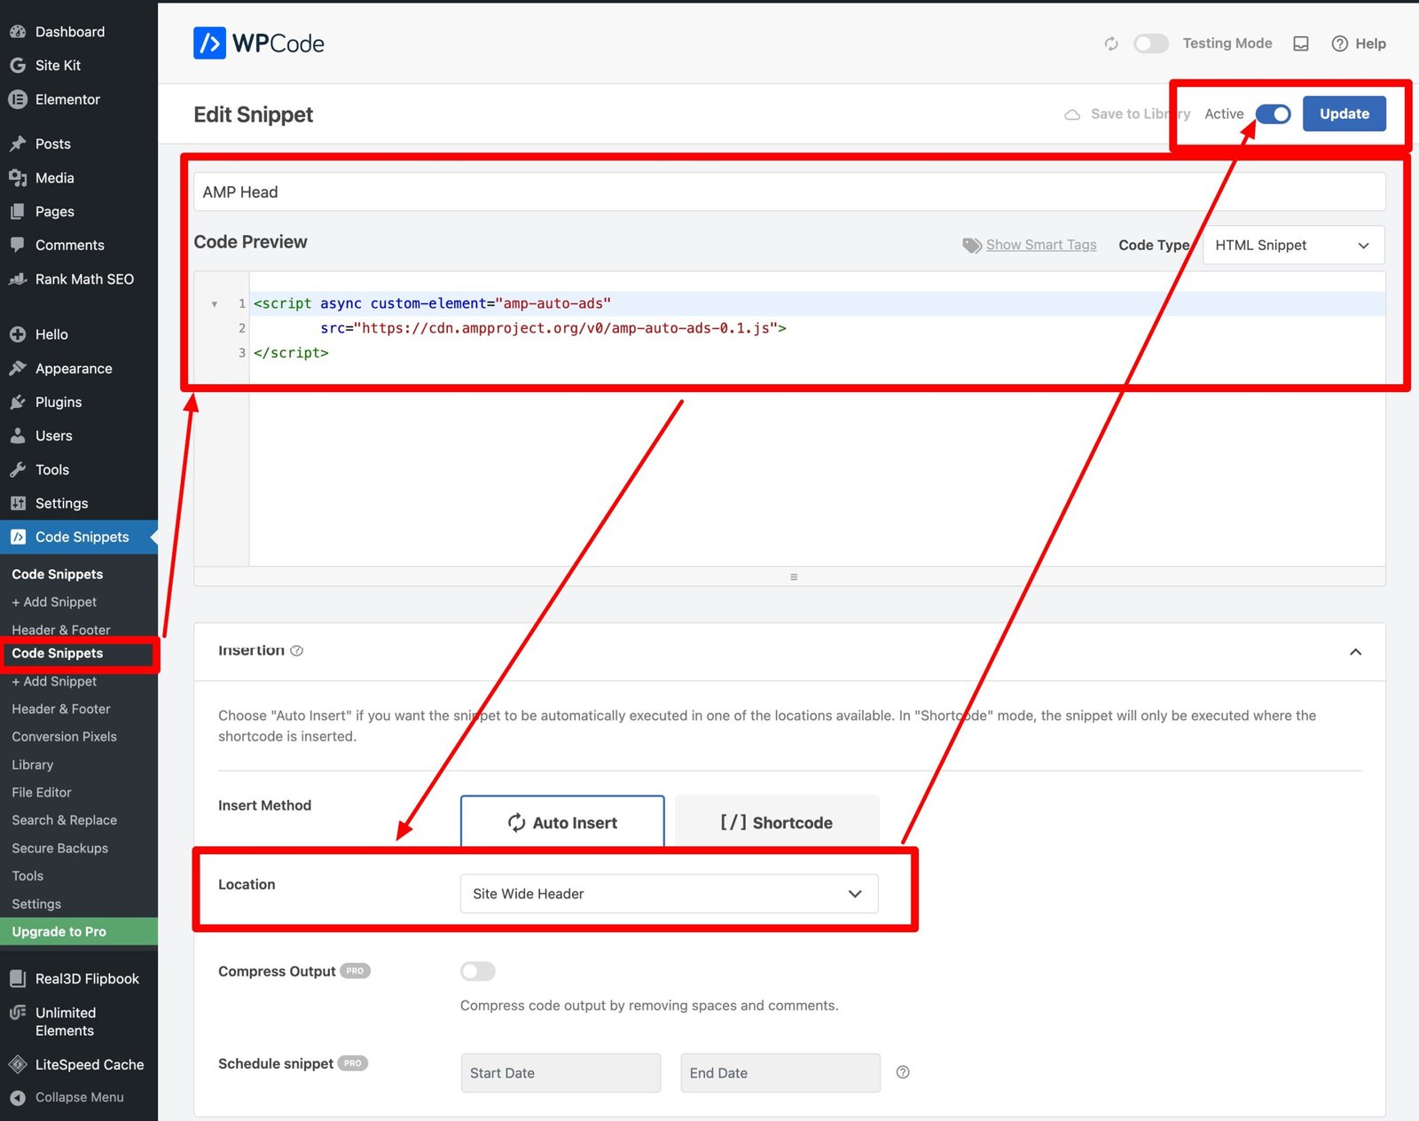Open the Code Type dropdown
Viewport: 1419px width, 1121px height.
(1292, 245)
